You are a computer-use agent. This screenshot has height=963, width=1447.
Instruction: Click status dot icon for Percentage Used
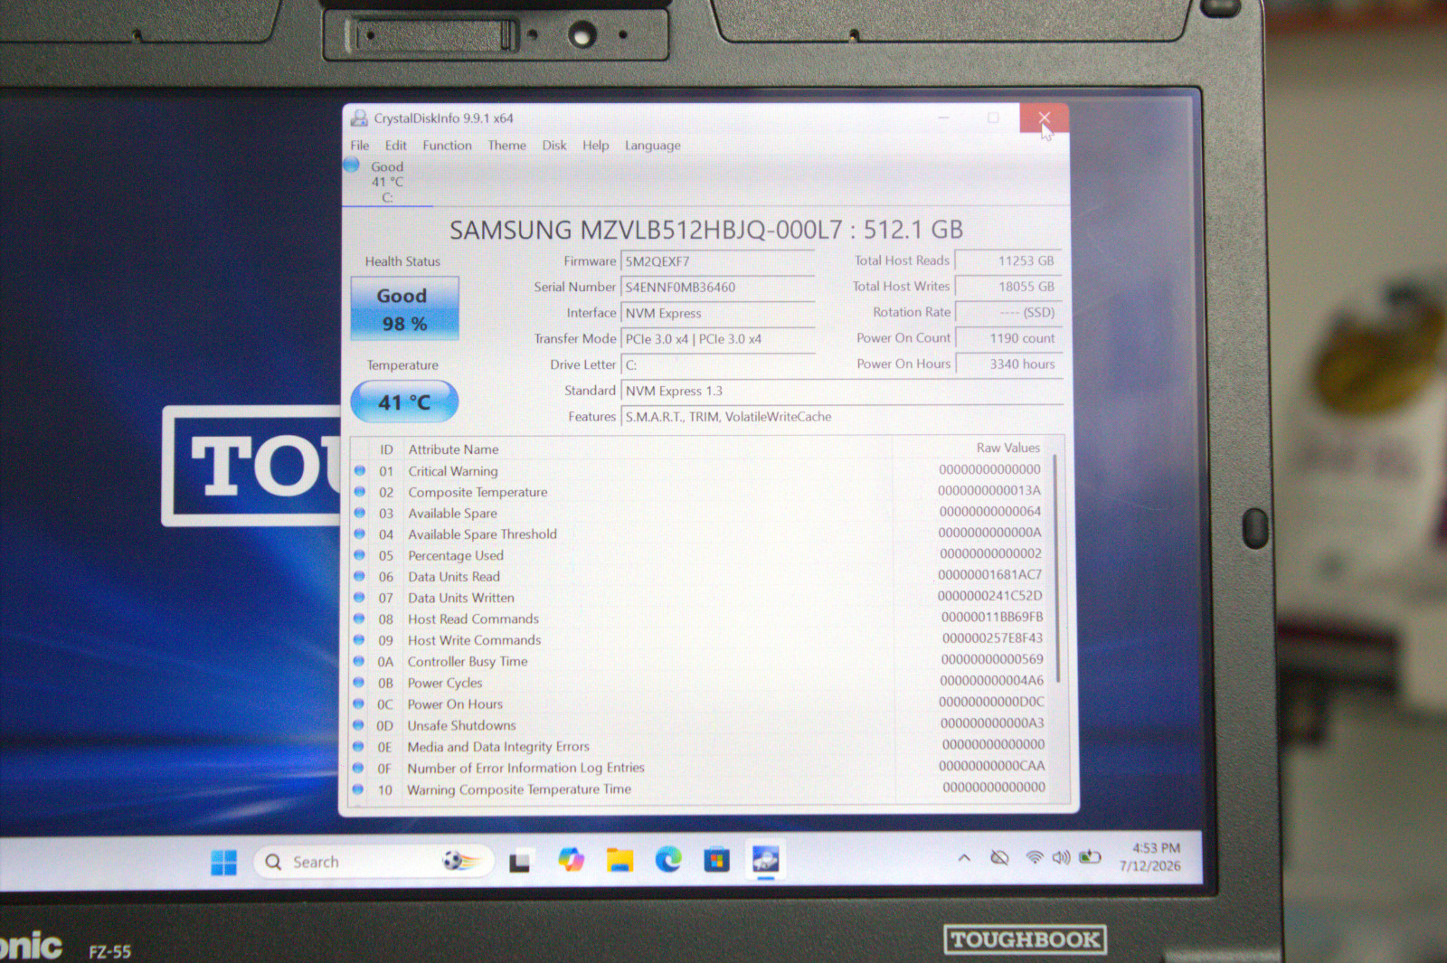click(x=359, y=554)
